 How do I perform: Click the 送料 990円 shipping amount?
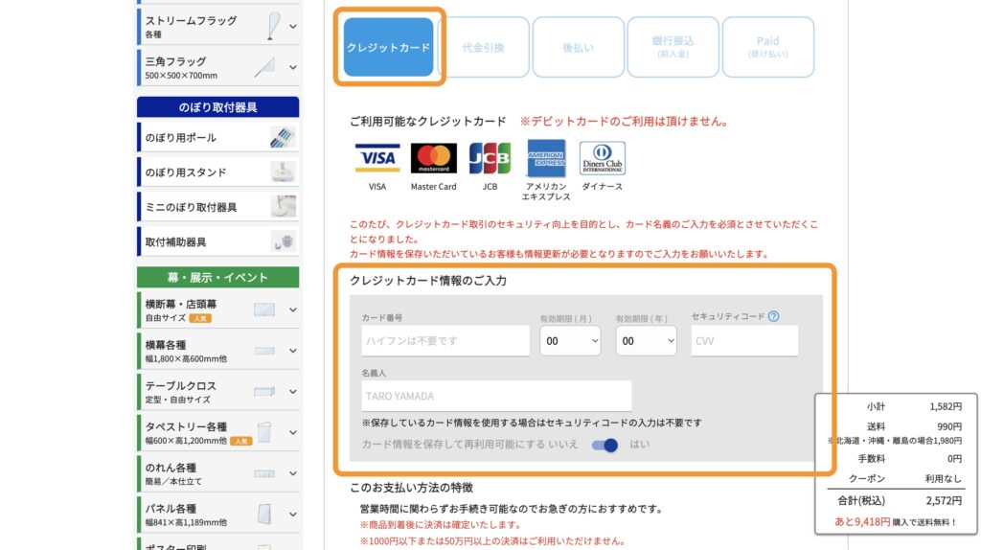coord(949,426)
